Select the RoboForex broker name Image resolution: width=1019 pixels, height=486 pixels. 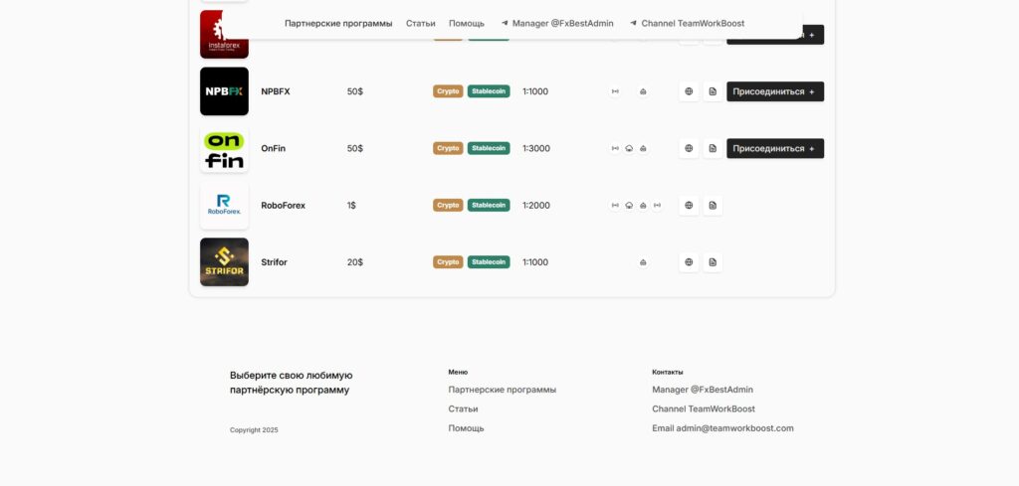click(x=284, y=206)
